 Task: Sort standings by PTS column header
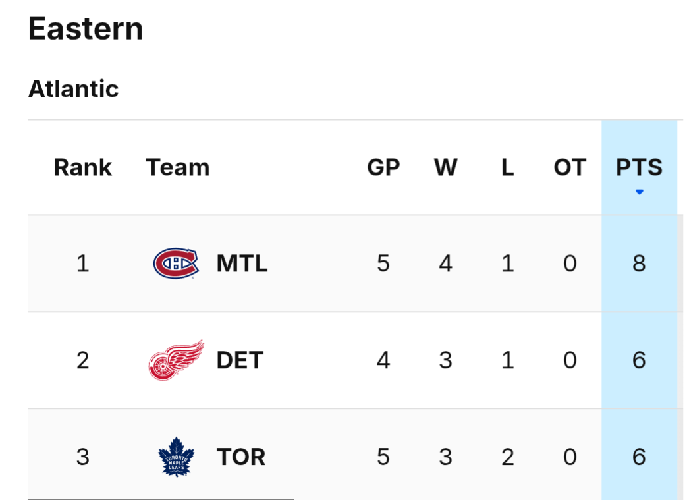(x=639, y=167)
